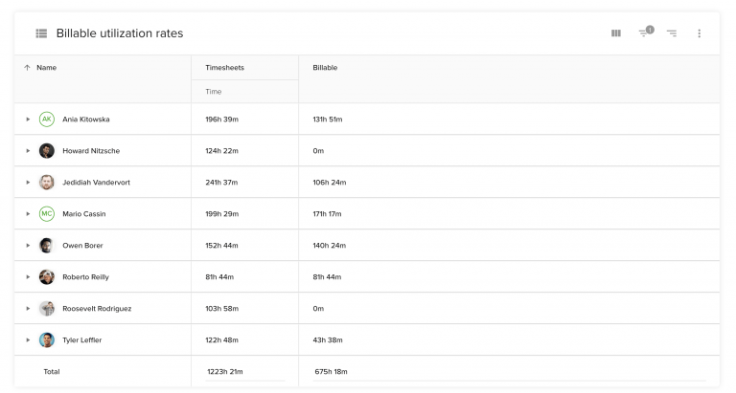Click Howard Nitzsche's billable value 0m
The image size is (736, 393).
[x=318, y=151]
